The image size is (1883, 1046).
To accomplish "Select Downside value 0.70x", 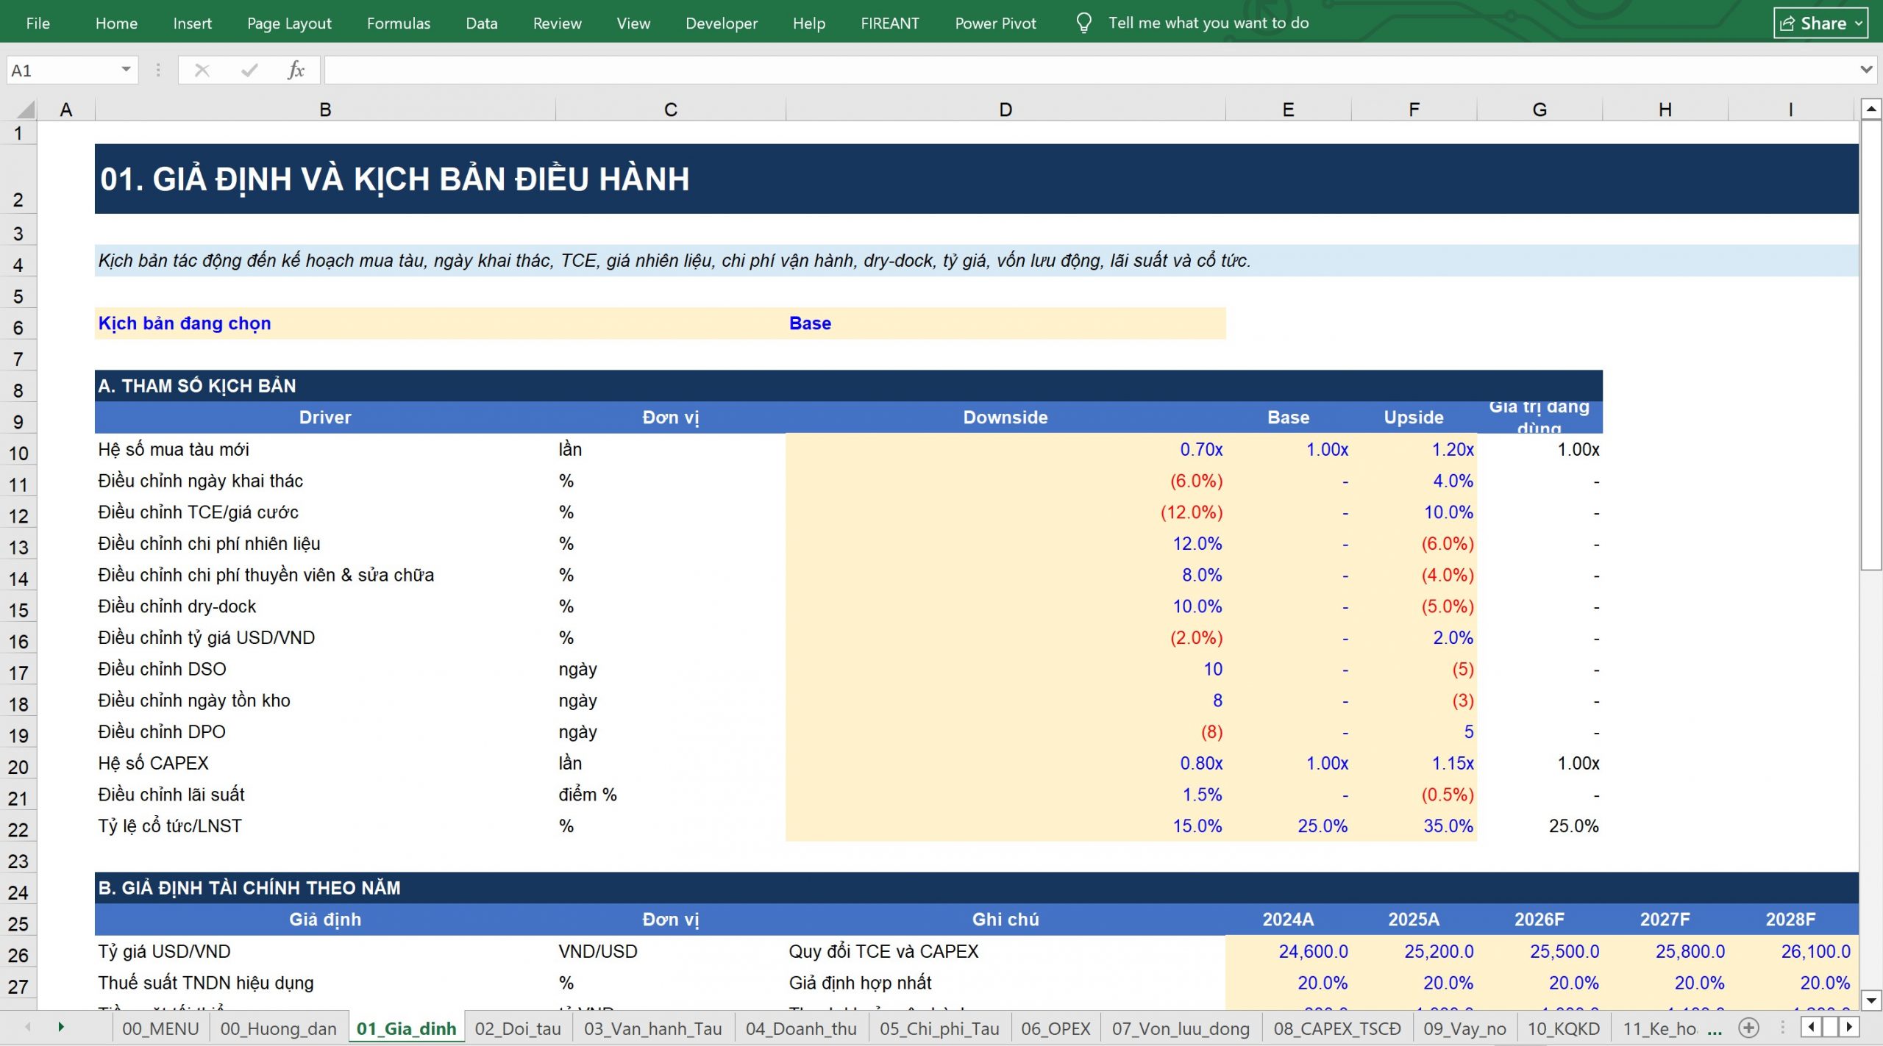I will click(1005, 449).
